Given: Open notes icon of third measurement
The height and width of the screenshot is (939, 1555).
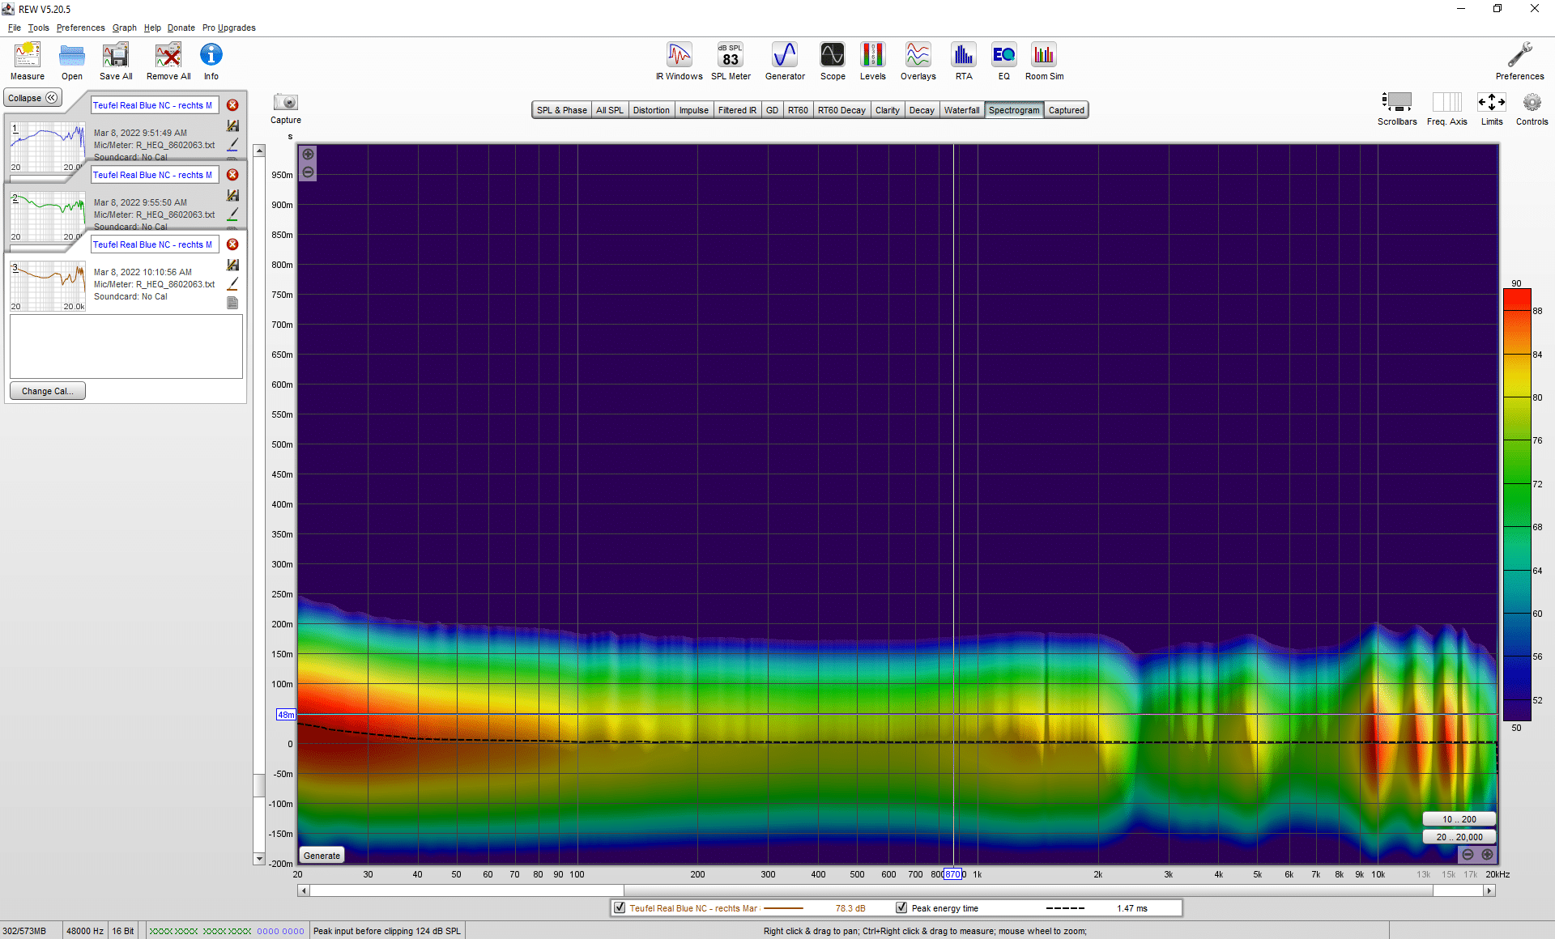Looking at the screenshot, I should [232, 303].
